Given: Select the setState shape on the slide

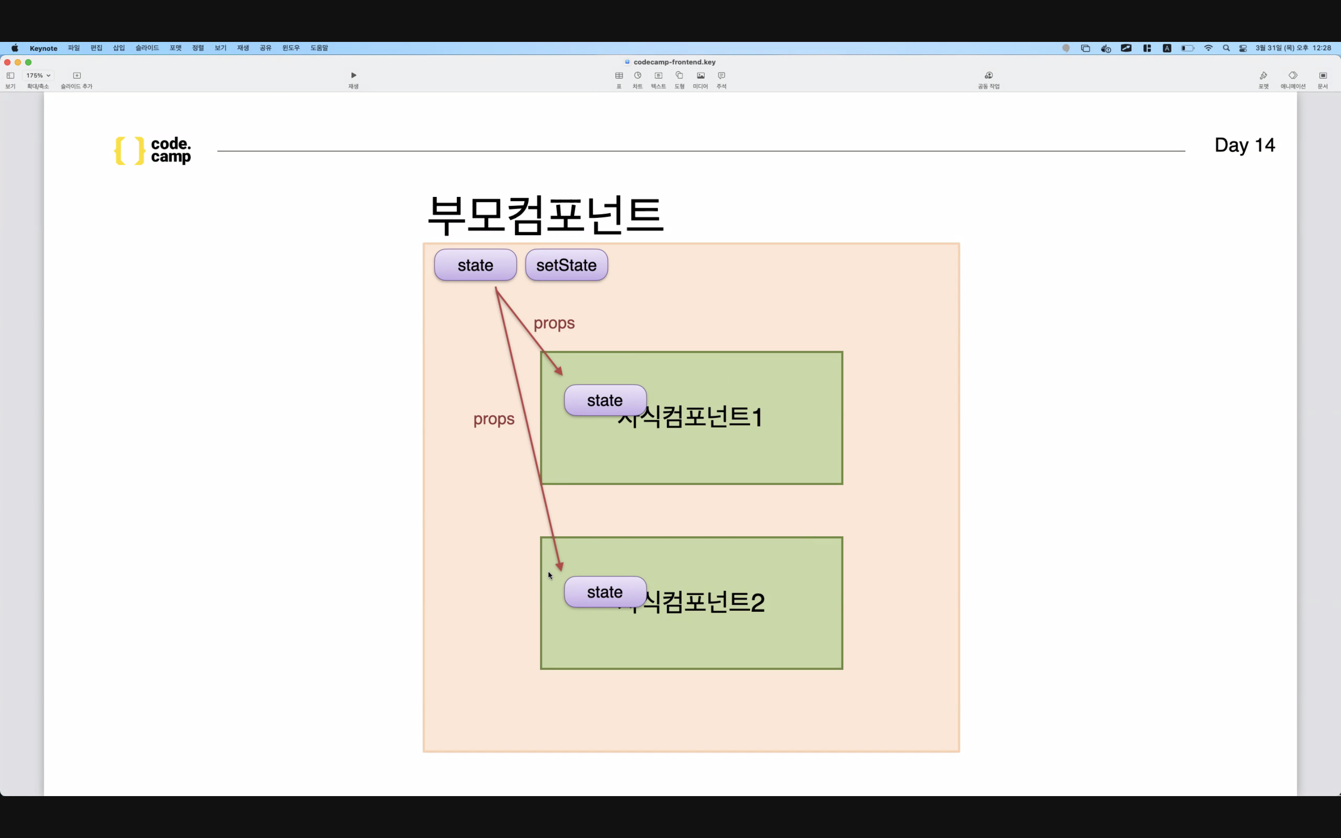Looking at the screenshot, I should point(566,265).
